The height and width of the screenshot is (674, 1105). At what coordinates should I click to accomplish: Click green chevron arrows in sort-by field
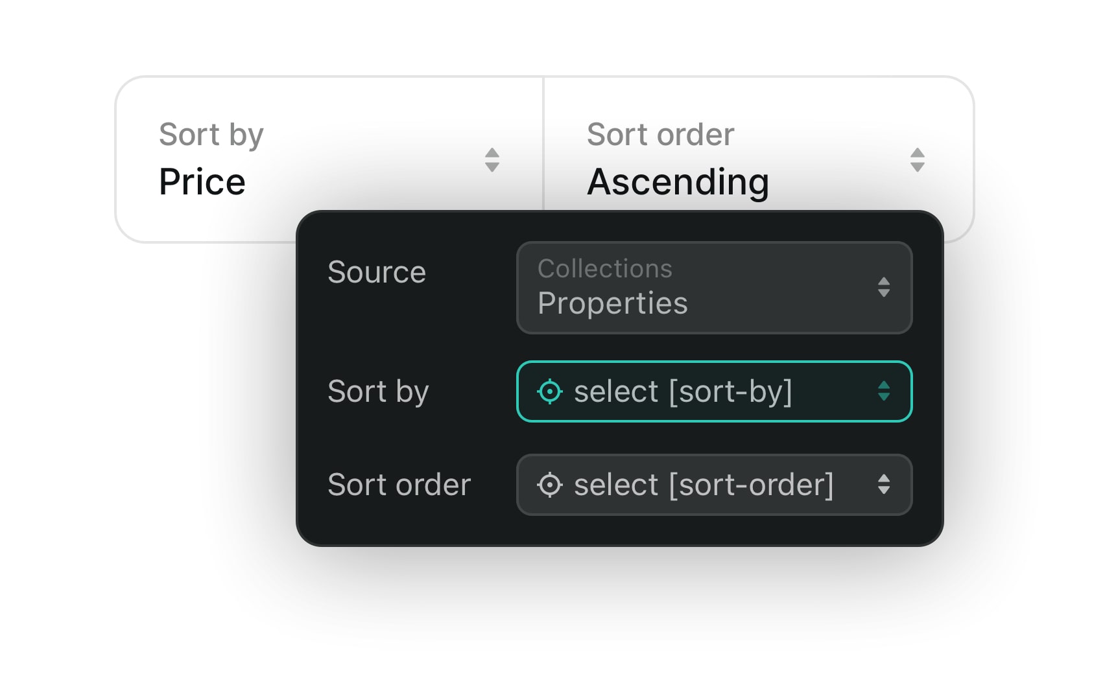tap(883, 391)
